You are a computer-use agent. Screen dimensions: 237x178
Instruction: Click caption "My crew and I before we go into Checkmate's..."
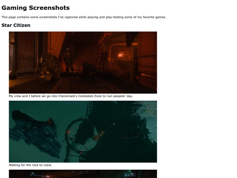click(x=71, y=96)
